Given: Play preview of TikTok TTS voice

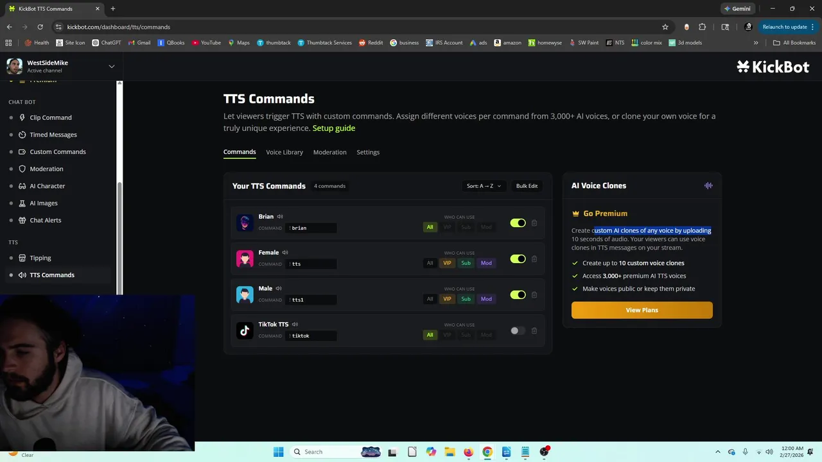Looking at the screenshot, I should coord(295,325).
